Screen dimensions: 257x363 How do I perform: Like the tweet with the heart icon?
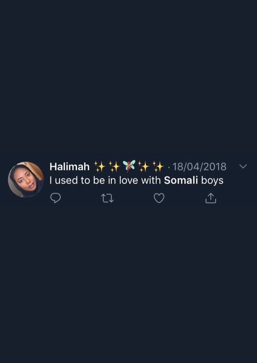(159, 199)
